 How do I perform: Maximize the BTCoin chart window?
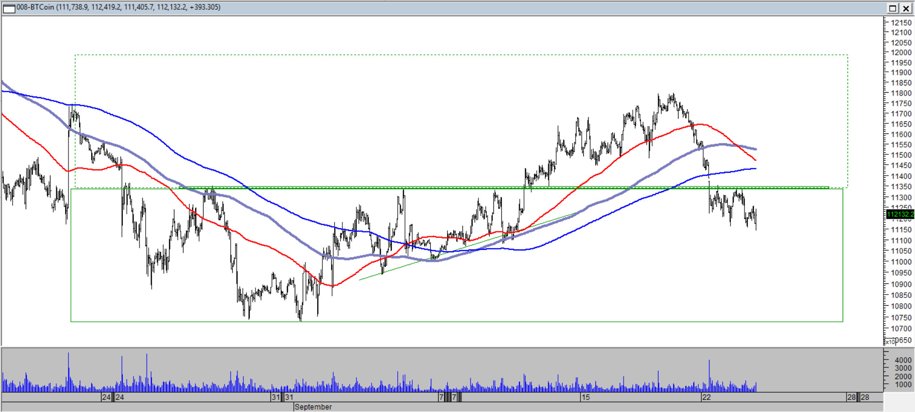point(893,8)
